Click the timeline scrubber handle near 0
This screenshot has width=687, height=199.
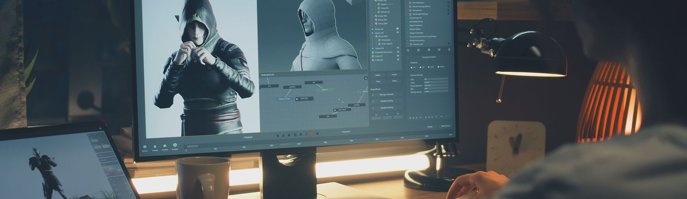[x=192, y=146]
